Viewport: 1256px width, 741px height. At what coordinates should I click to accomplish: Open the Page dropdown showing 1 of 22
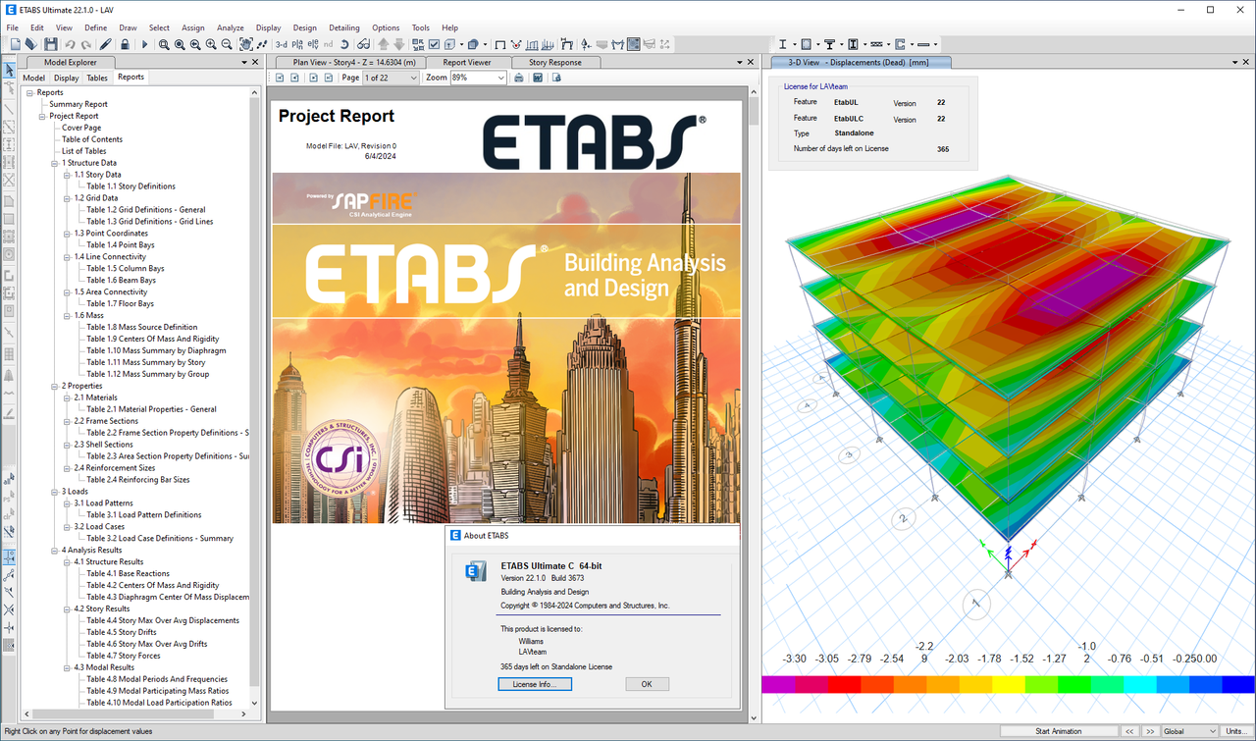(x=391, y=78)
